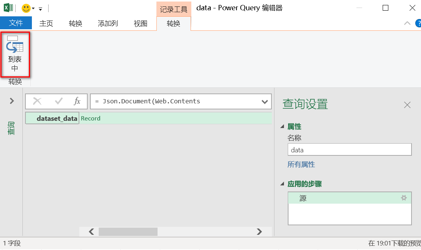The height and width of the screenshot is (250, 421).
Task: Open the 源 step settings gear
Action: (404, 198)
